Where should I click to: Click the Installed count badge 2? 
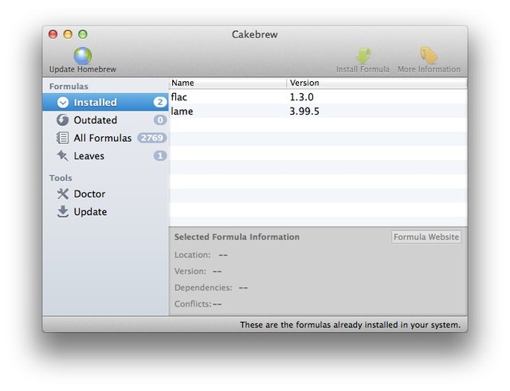pyautogui.click(x=159, y=103)
